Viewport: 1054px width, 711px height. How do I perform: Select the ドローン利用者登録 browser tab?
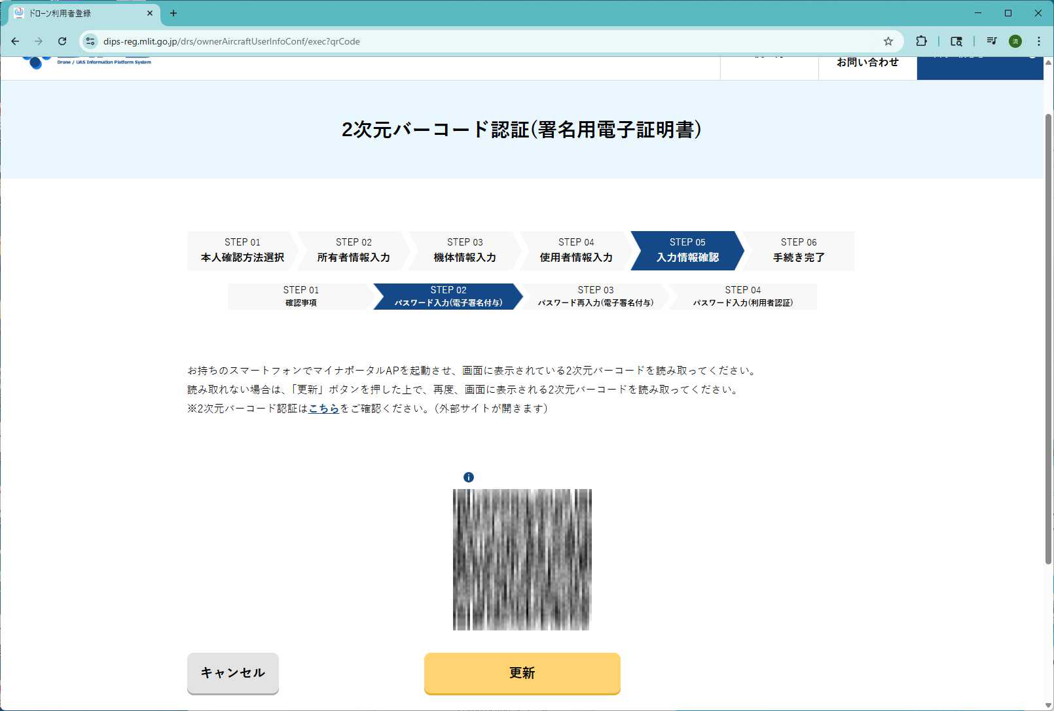84,13
